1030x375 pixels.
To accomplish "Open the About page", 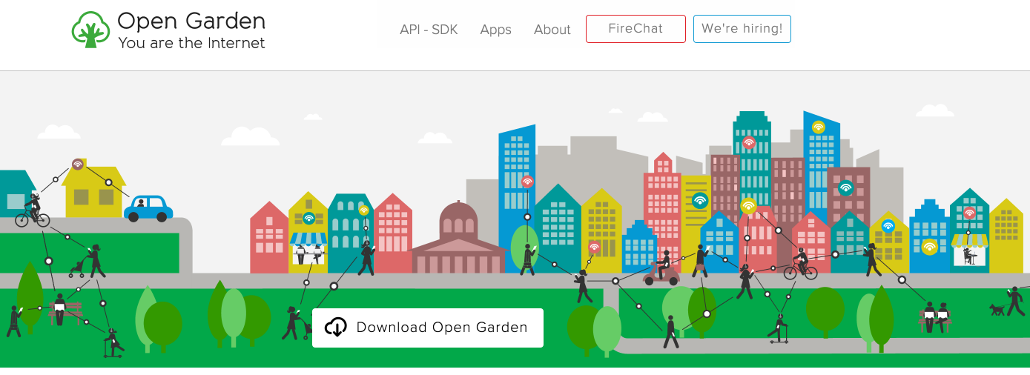I will click(x=552, y=30).
